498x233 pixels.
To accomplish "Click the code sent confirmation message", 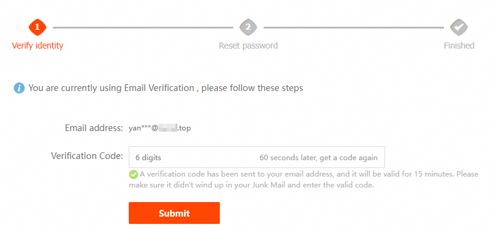I will (x=303, y=180).
